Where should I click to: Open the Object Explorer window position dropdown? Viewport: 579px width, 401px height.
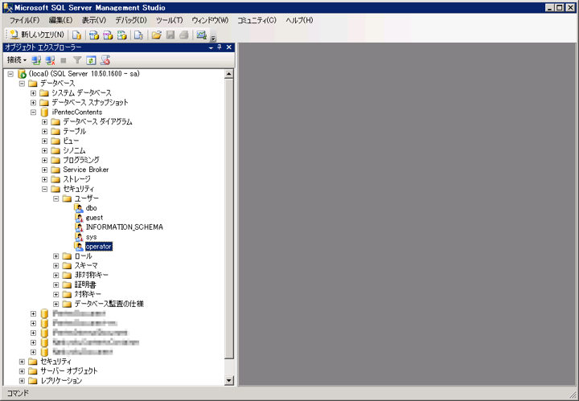click(x=211, y=47)
